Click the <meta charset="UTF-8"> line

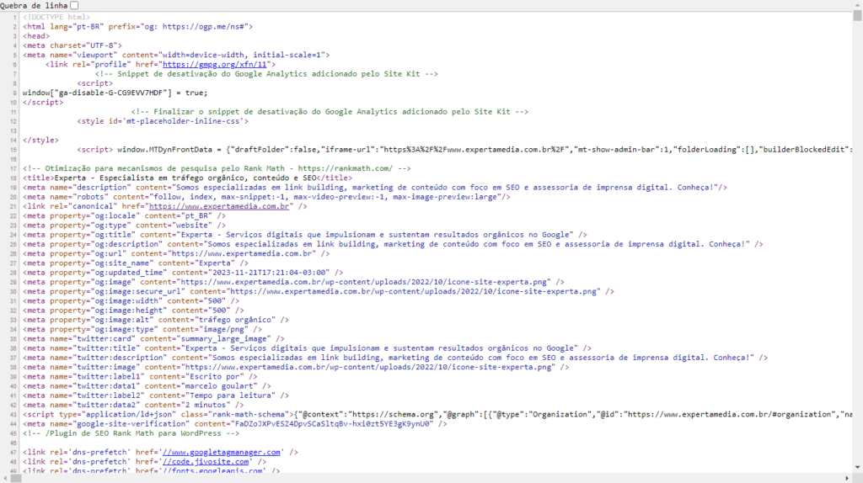pos(72,45)
